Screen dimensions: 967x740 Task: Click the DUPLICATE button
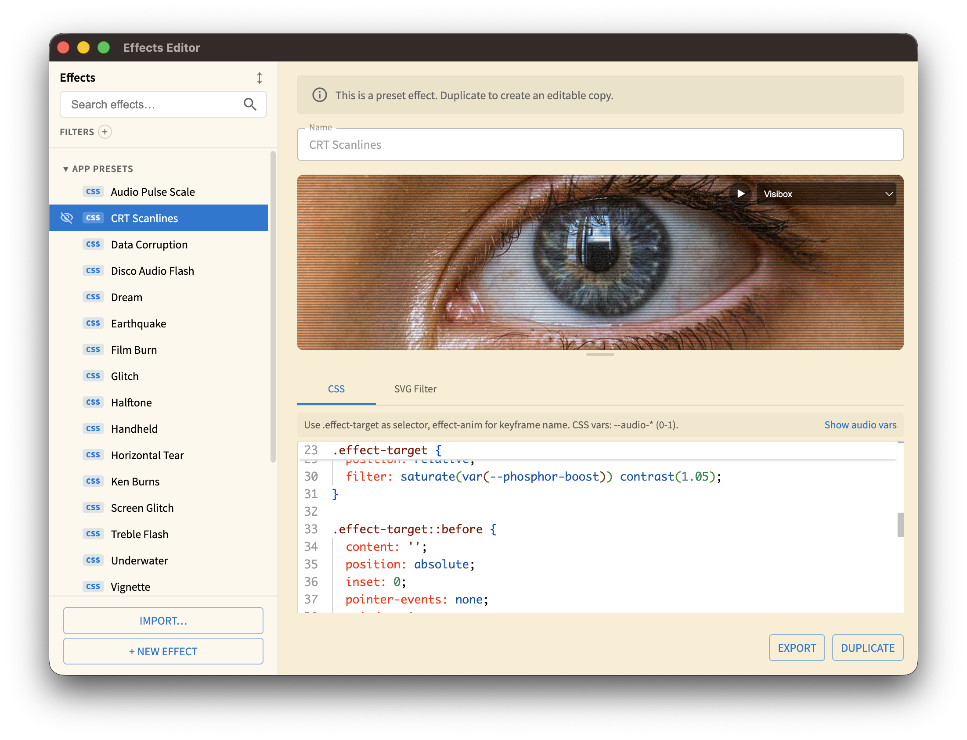pyautogui.click(x=867, y=647)
